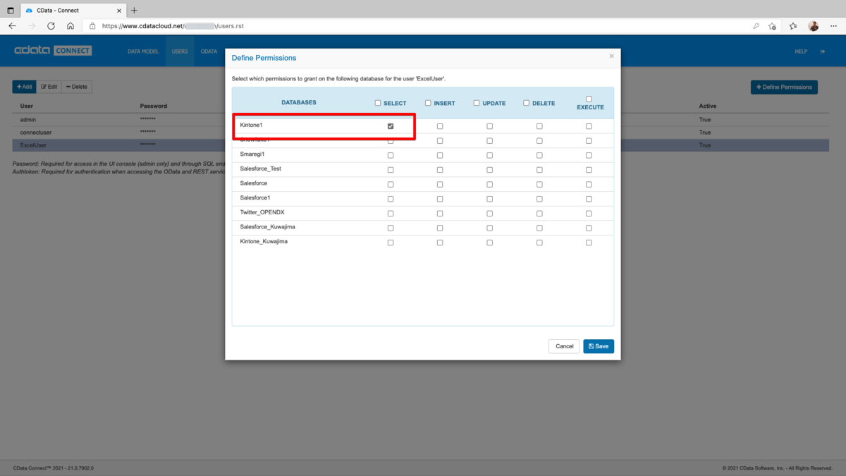Tick SELECT checkbox in Salesforce row
Screen dimensions: 846x476
[391, 184]
